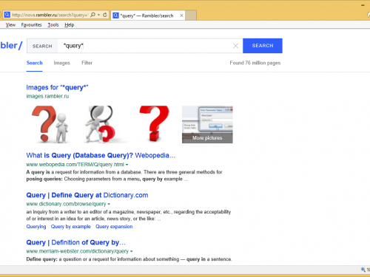Click the URL text in the address bar
This screenshot has width=370, height=277.
point(50,15)
